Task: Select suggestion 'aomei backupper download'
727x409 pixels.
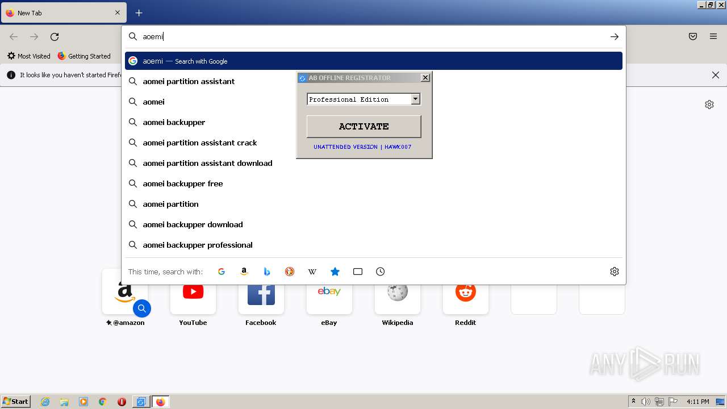Action: tap(374, 224)
